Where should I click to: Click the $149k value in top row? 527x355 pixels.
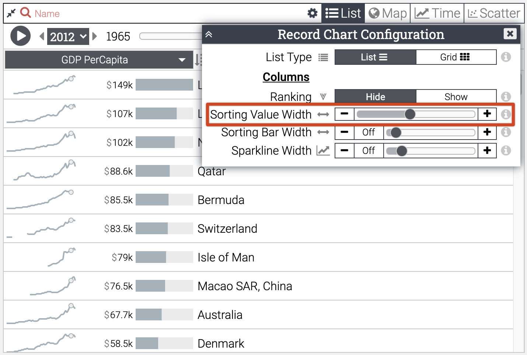pyautogui.click(x=119, y=85)
